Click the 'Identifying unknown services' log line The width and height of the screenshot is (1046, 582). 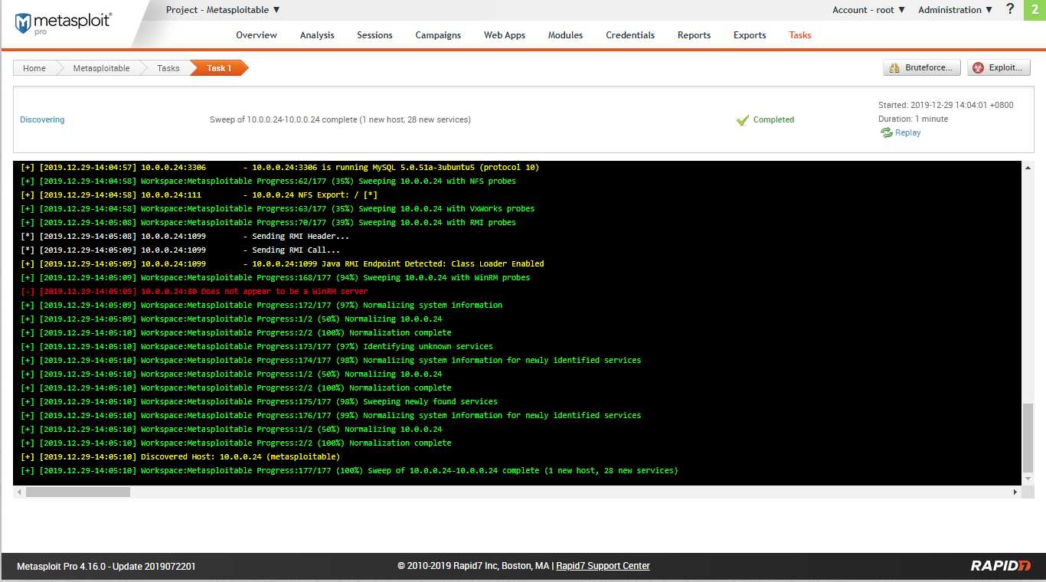click(257, 347)
